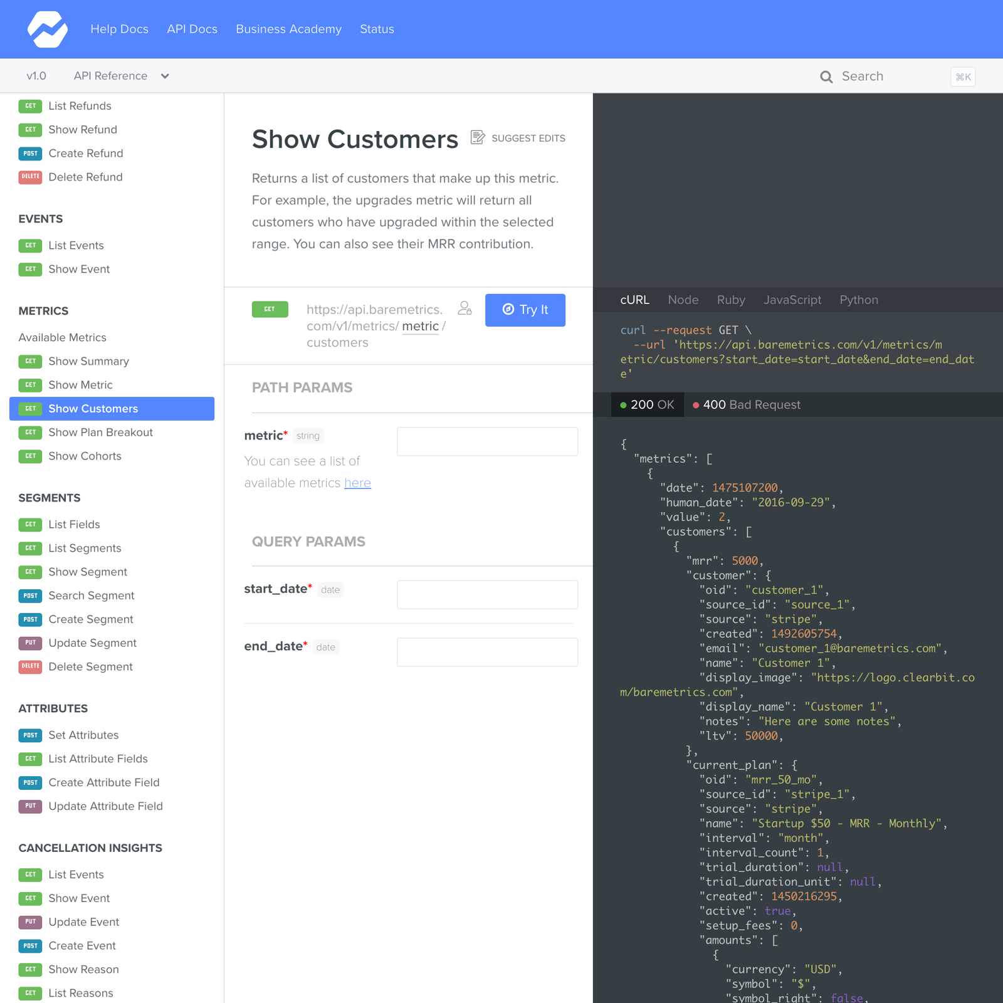1003x1003 pixels.
Task: Select the 400 Bad Request response tab
Action: [x=747, y=404]
